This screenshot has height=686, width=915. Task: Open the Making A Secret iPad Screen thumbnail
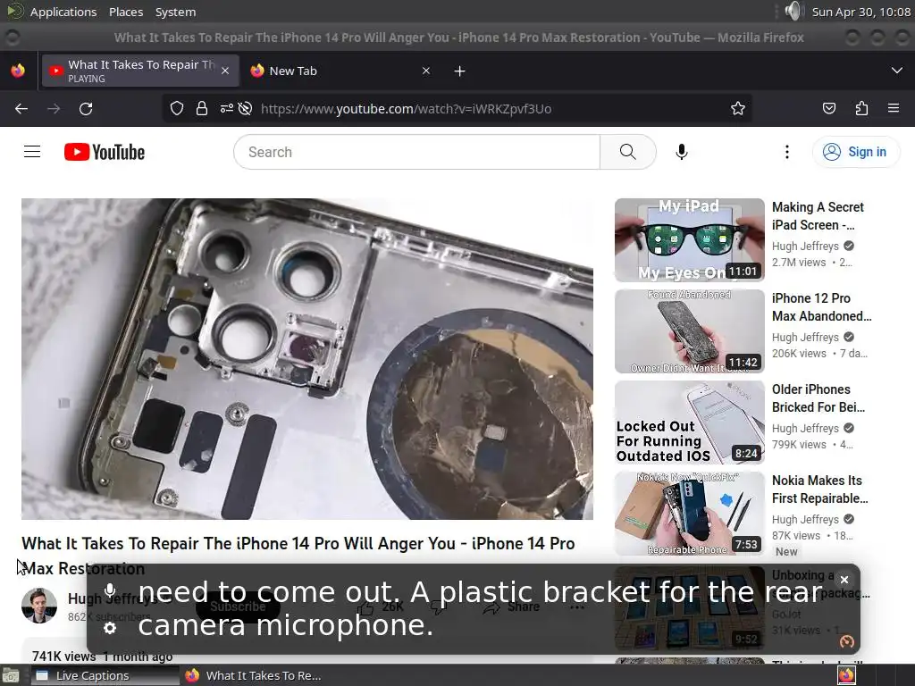pos(690,240)
